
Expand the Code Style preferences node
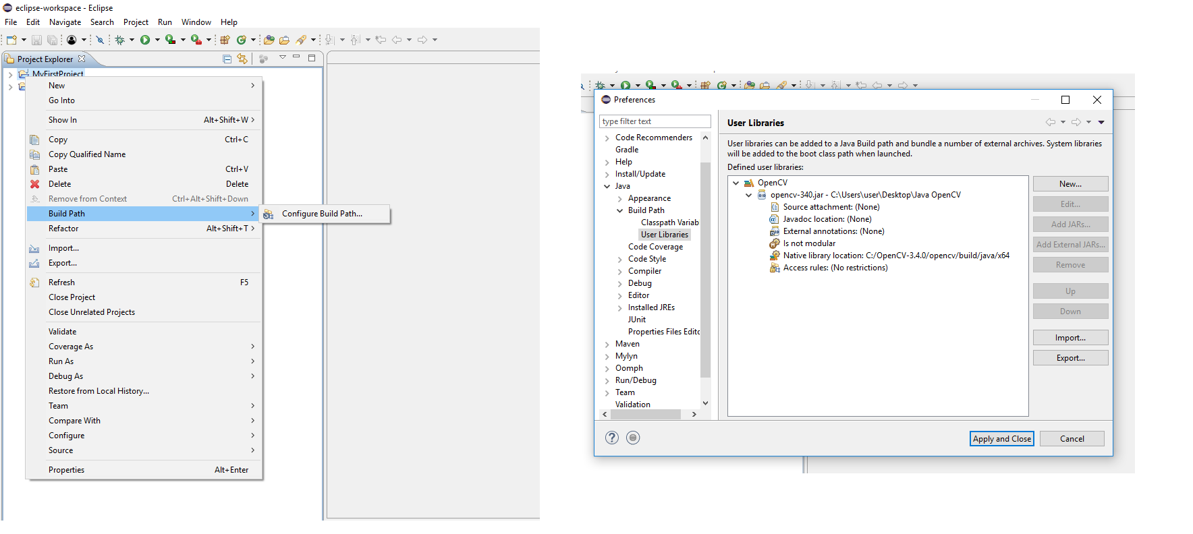point(619,259)
